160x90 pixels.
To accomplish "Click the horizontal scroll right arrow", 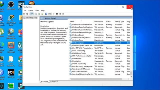I will click(129, 79).
